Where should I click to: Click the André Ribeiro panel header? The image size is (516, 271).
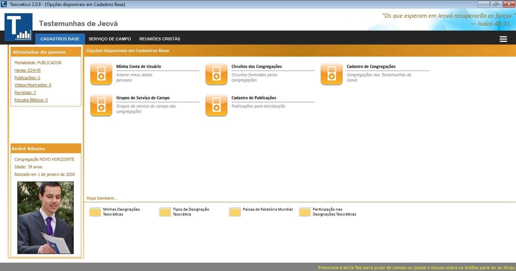[x=46, y=149]
